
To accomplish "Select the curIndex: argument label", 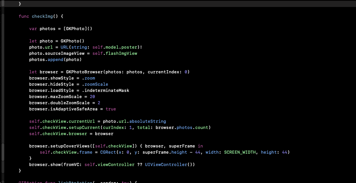I will (x=115, y=127).
